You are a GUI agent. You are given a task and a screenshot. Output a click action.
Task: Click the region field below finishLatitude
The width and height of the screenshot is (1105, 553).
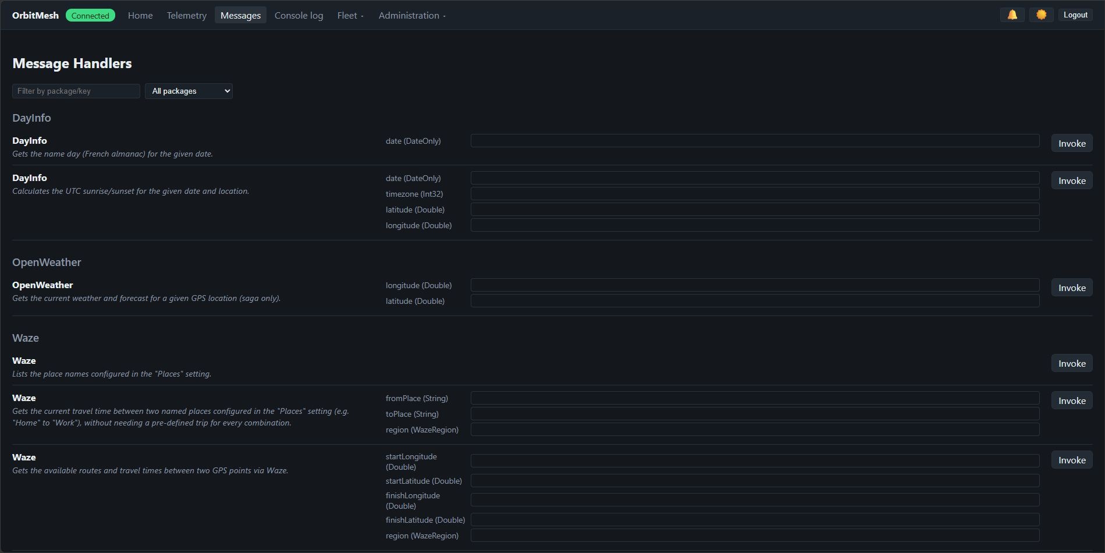(x=755, y=536)
